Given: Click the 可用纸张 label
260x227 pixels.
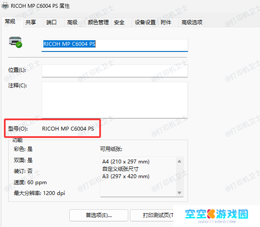Looking at the screenshot, I should (111, 149).
